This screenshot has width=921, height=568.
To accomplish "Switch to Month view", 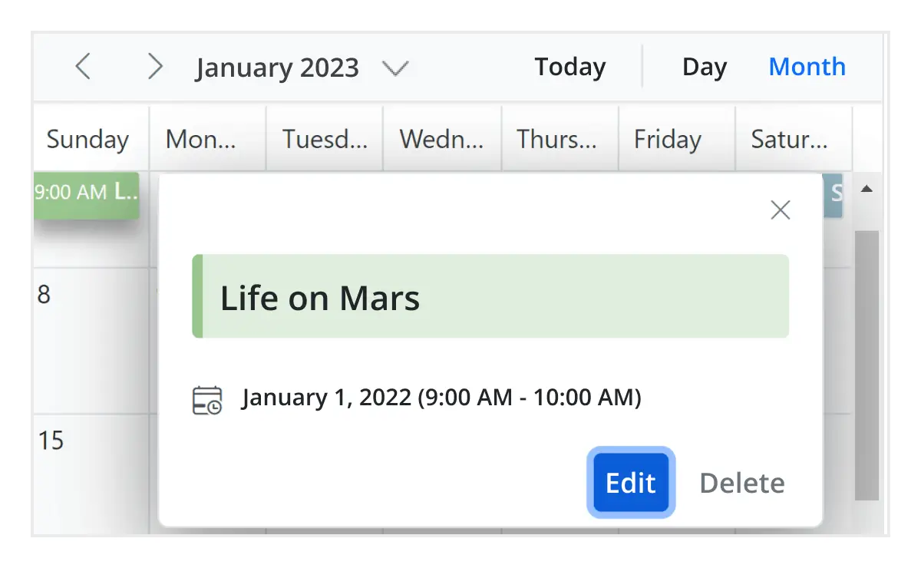I will coord(807,67).
